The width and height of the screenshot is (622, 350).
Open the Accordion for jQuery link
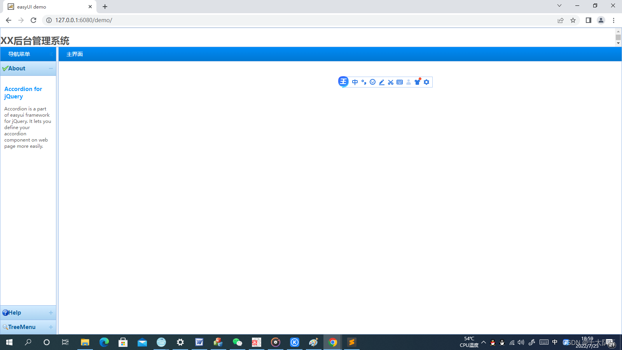[x=23, y=93]
